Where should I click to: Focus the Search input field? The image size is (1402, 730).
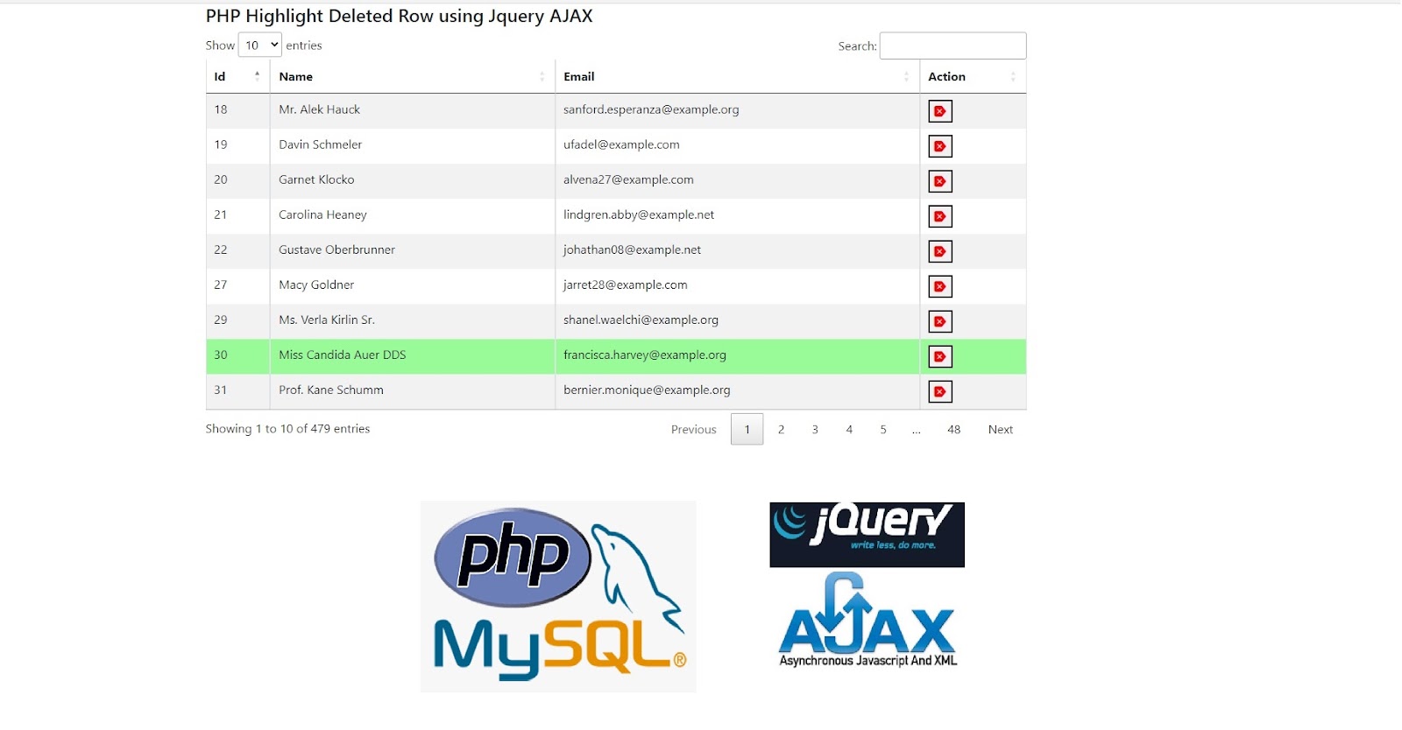click(952, 46)
